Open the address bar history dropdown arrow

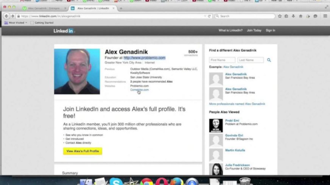(x=205, y=16)
